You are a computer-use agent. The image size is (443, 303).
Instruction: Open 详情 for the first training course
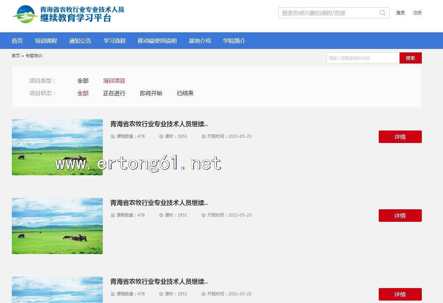coord(400,137)
